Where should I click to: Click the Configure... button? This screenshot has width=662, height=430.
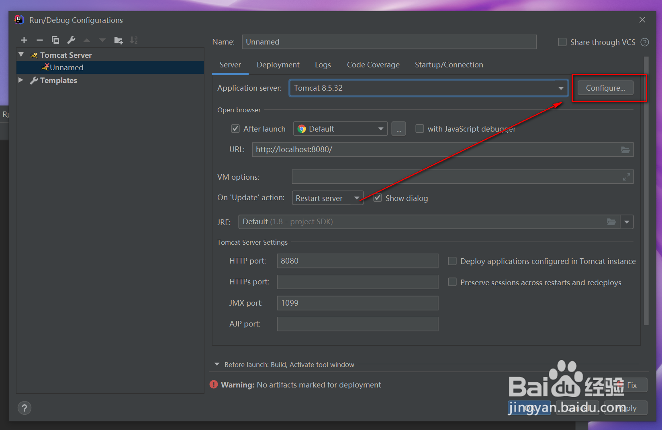click(x=605, y=88)
